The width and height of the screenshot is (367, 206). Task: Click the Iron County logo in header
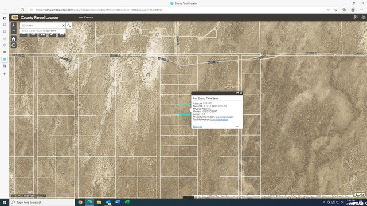point(15,18)
